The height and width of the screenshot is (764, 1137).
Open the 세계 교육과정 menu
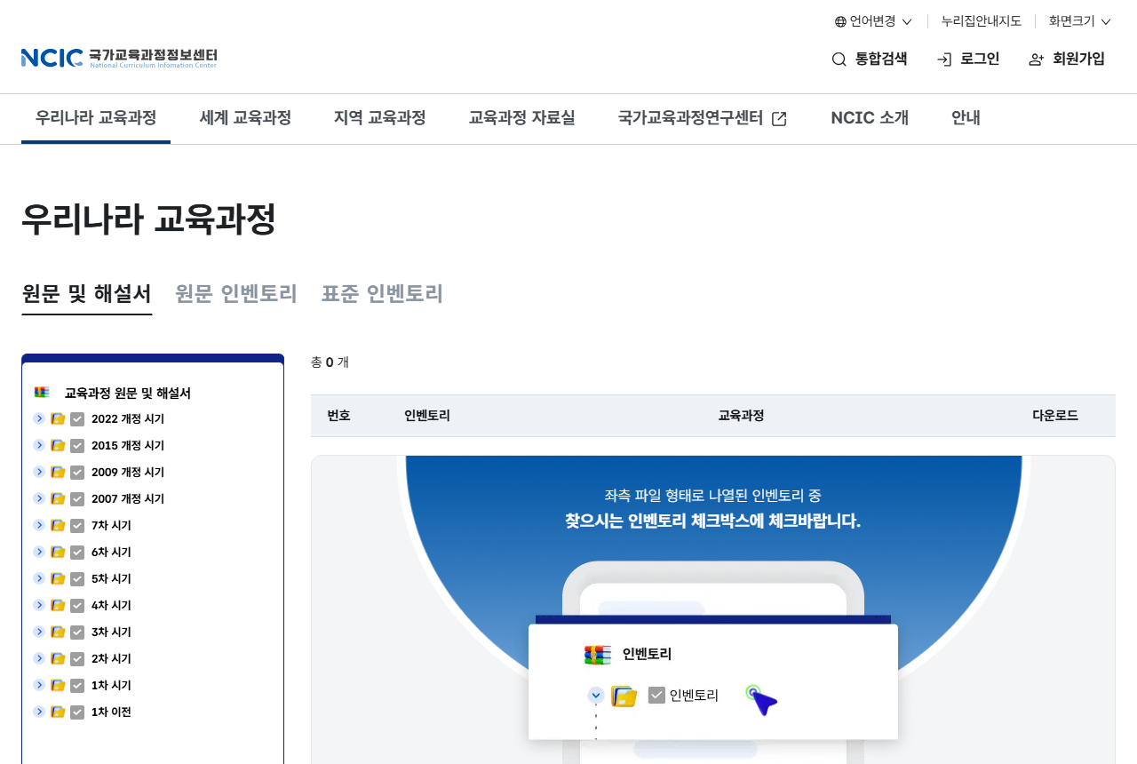(x=245, y=118)
